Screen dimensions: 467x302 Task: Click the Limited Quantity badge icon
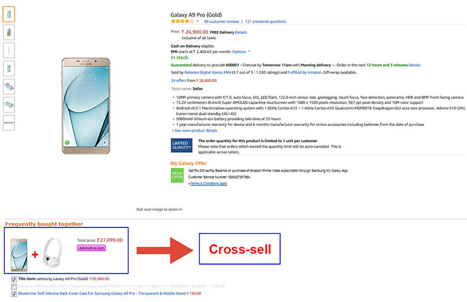(x=182, y=145)
